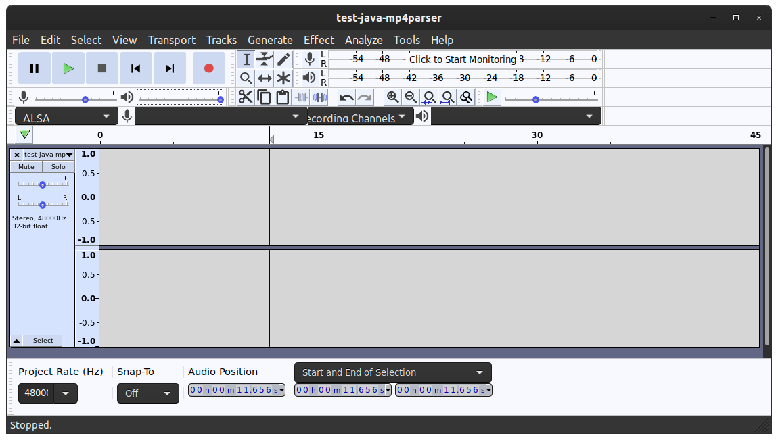Open the File menu

[21, 40]
